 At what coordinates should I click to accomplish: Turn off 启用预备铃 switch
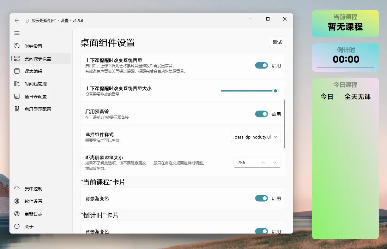pyautogui.click(x=262, y=114)
